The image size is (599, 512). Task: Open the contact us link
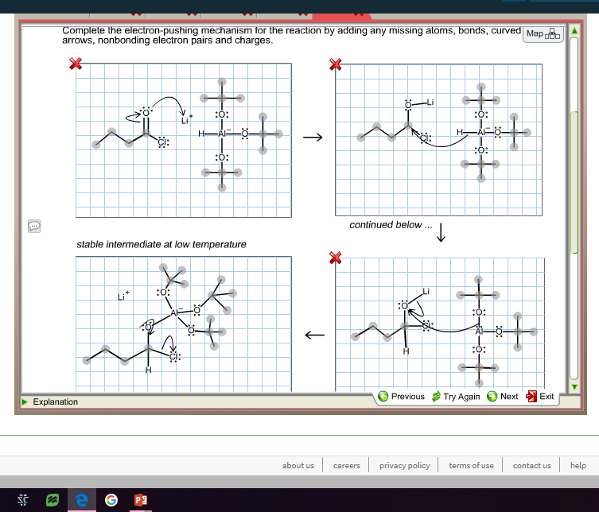(x=531, y=465)
